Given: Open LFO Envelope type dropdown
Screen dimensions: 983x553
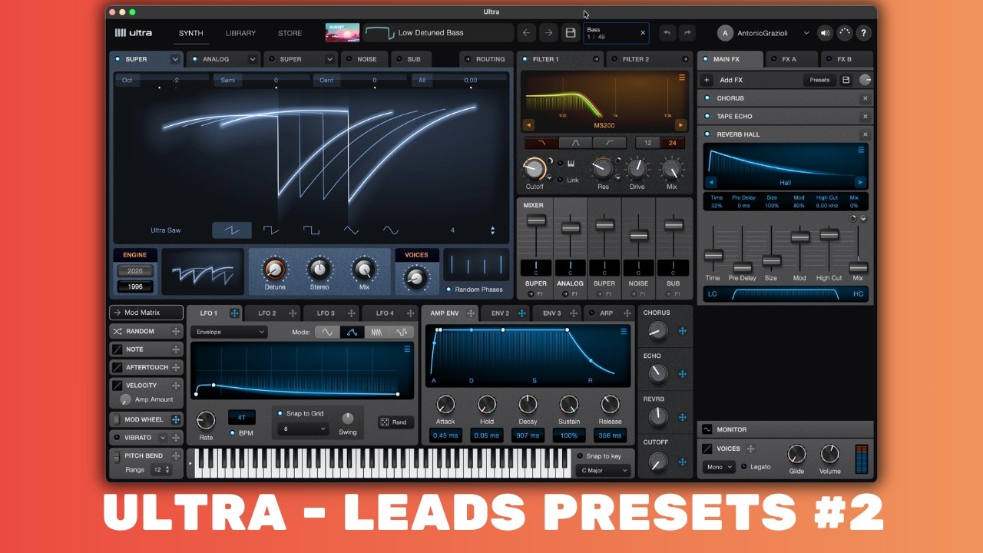Looking at the screenshot, I should (229, 333).
